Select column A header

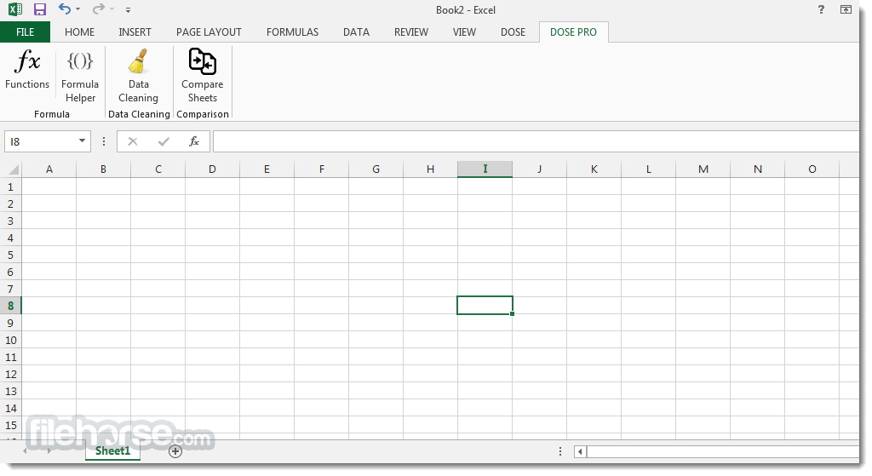(x=49, y=169)
